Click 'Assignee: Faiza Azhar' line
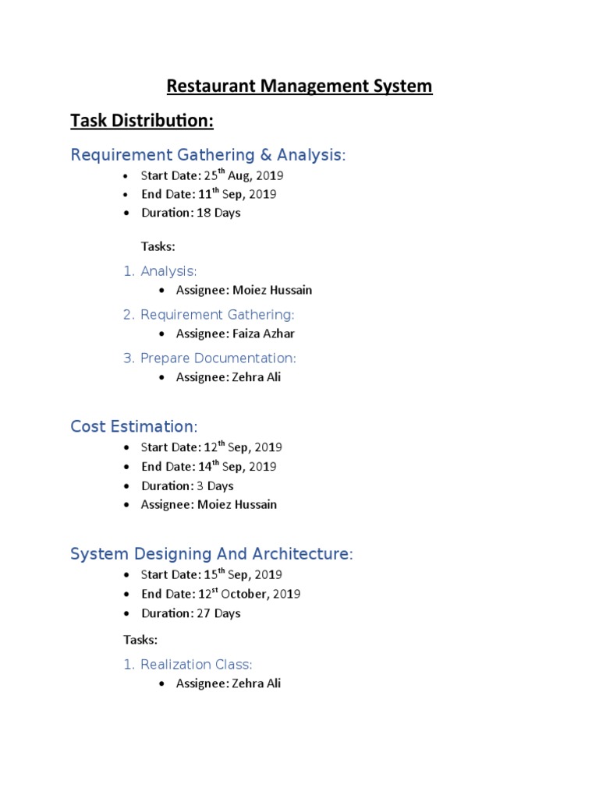Image resolution: width=599 pixels, height=798 pixels. (x=236, y=334)
